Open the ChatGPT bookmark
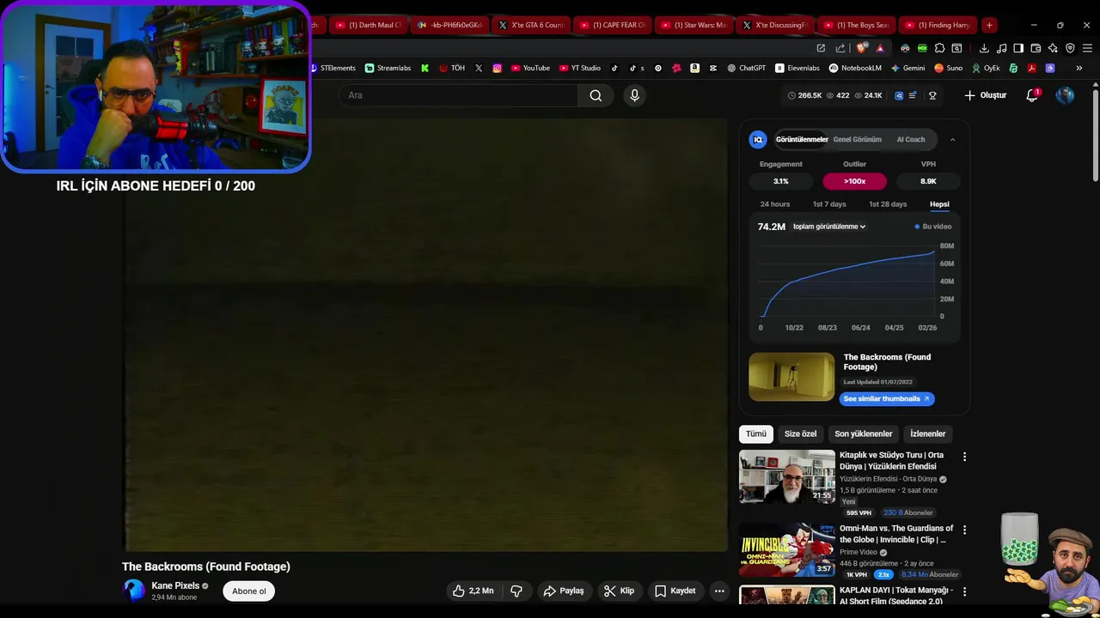 point(746,68)
